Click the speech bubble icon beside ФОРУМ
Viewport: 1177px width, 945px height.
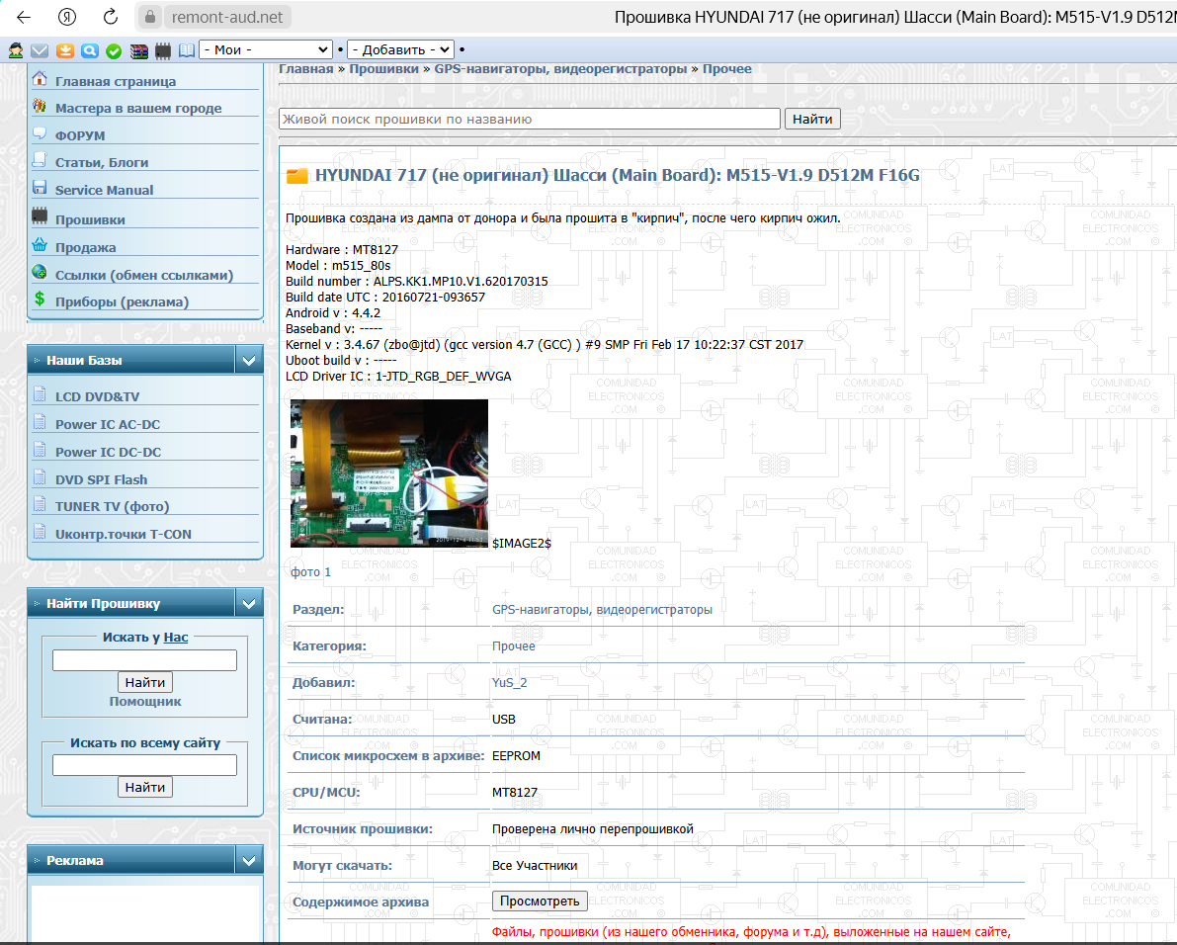[40, 133]
